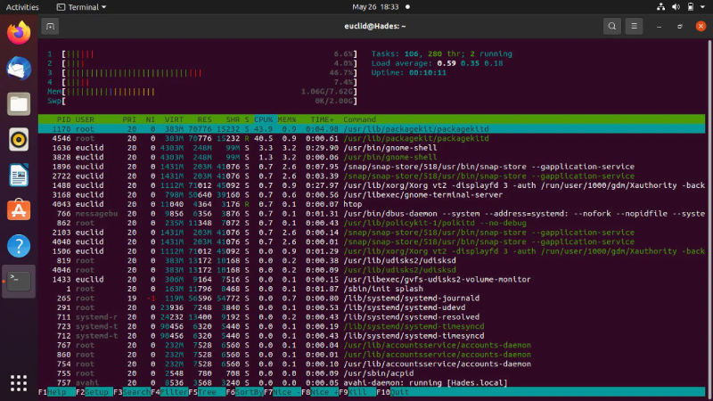Show Applications grid in the dock
This screenshot has width=713, height=401.
[19, 383]
